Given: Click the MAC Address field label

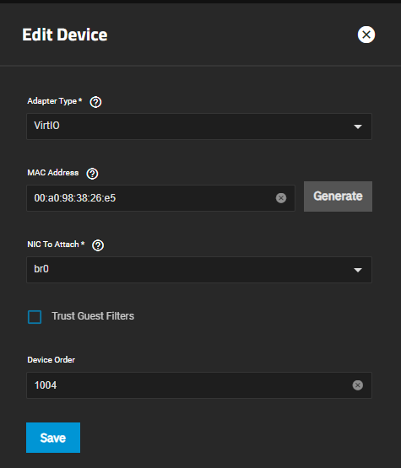Looking at the screenshot, I should coord(53,173).
